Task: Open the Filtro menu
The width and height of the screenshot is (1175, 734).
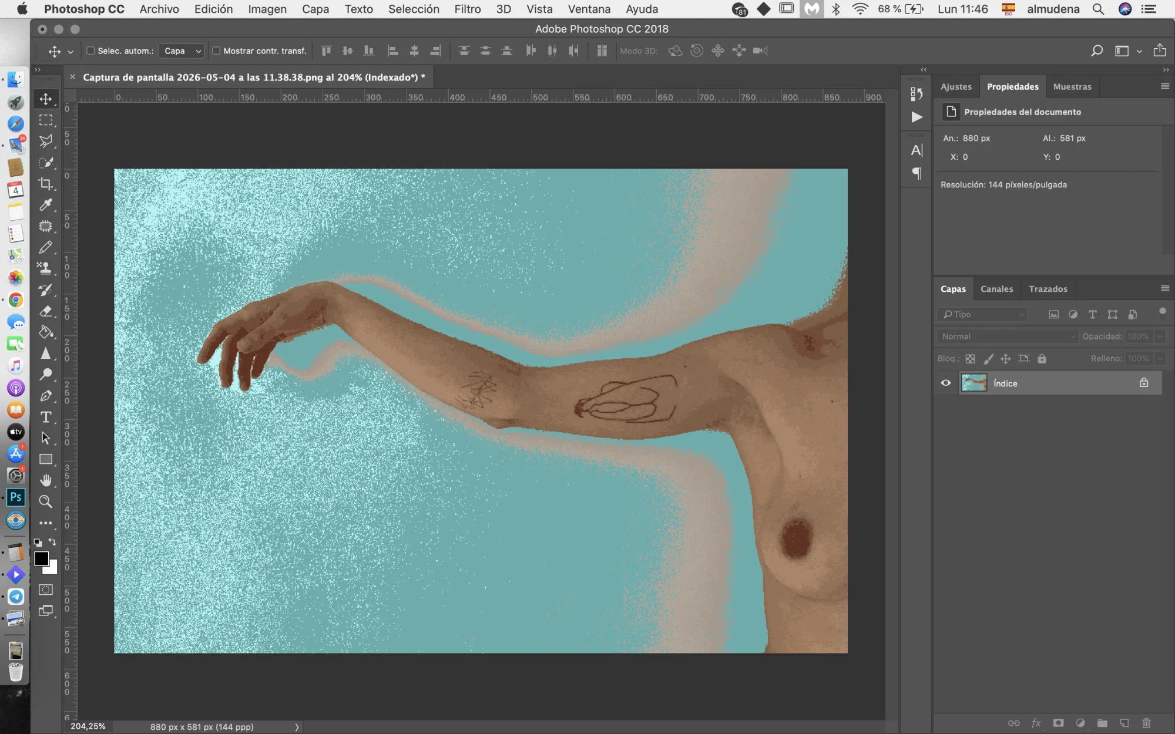Action: coord(467,9)
